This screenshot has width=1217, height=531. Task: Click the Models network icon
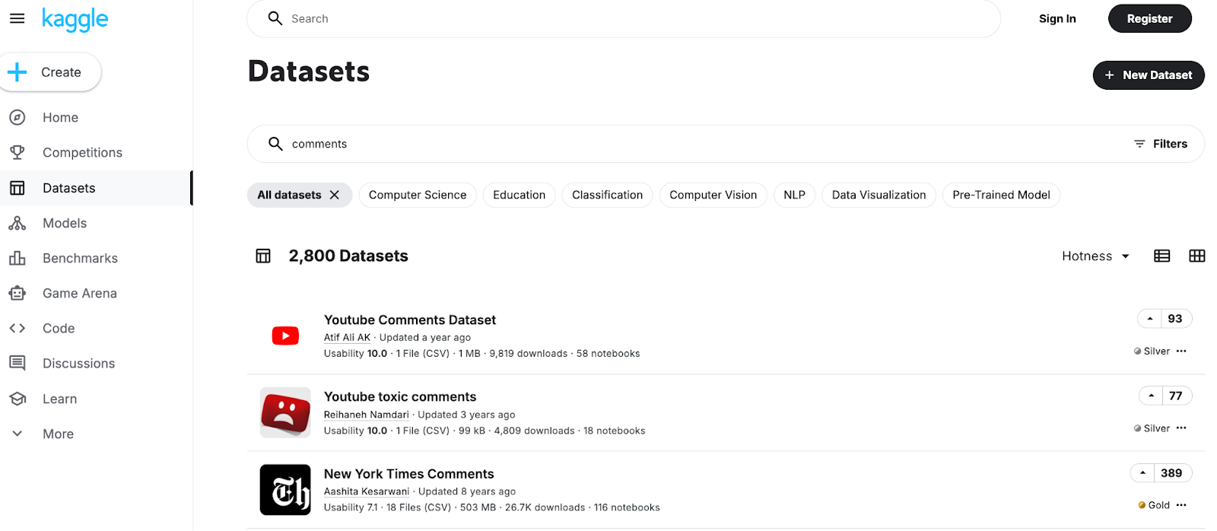17,224
